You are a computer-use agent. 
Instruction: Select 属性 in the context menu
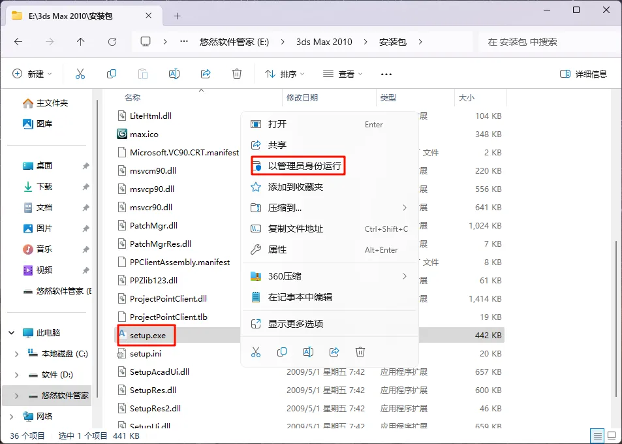[x=330, y=249]
